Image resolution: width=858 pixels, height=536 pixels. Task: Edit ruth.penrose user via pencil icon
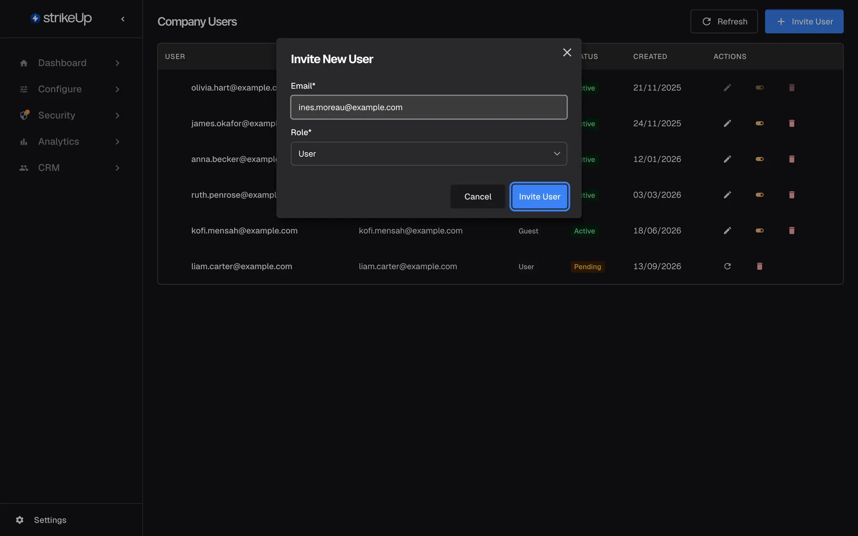pos(727,195)
